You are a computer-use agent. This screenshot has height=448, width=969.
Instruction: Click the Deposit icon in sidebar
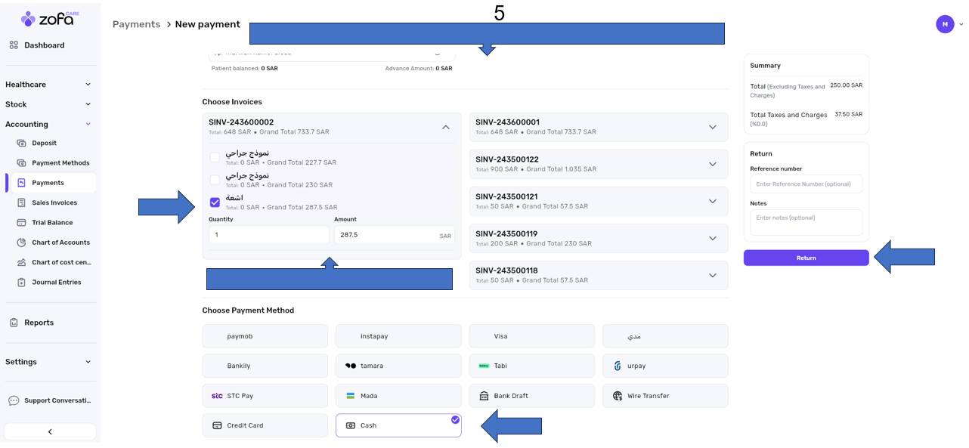(x=21, y=143)
